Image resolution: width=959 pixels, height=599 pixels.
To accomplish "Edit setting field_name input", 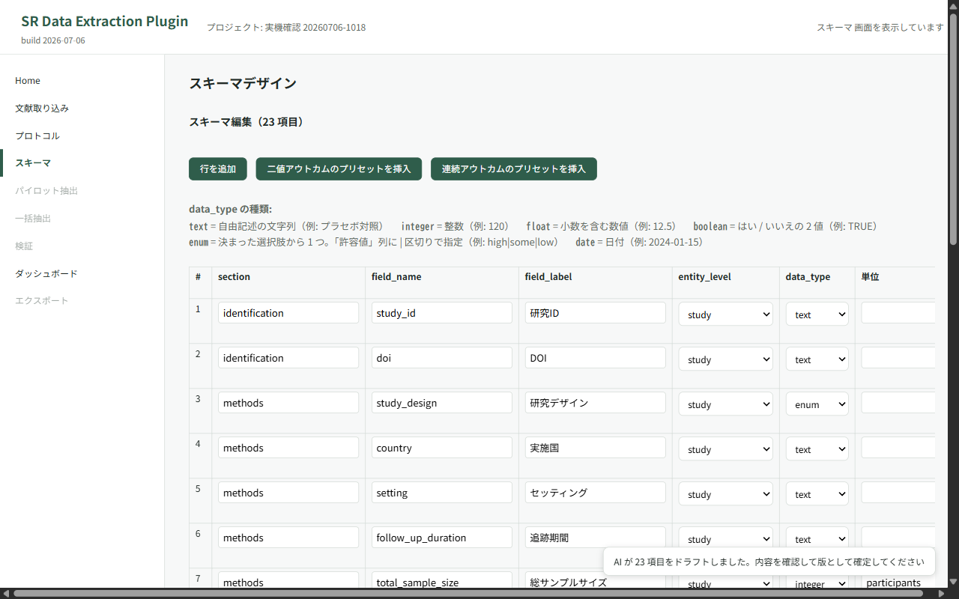I will click(x=442, y=493).
